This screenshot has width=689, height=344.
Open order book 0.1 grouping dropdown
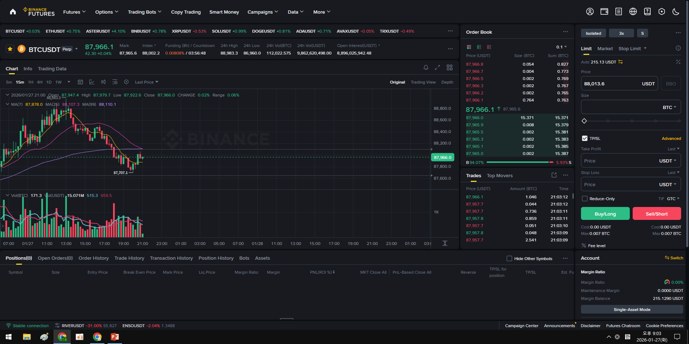pos(561,47)
